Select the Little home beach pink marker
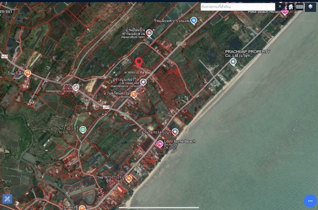The image size is (318, 210). point(160,144)
